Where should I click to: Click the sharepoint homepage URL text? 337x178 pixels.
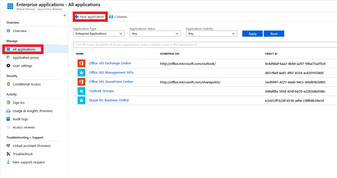[x=190, y=82]
